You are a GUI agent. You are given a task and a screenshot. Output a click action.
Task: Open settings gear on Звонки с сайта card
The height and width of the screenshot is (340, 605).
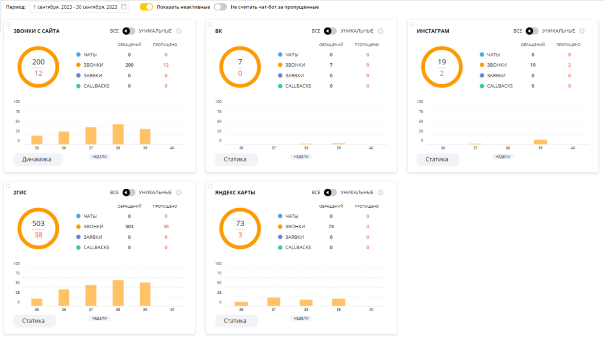click(x=179, y=31)
